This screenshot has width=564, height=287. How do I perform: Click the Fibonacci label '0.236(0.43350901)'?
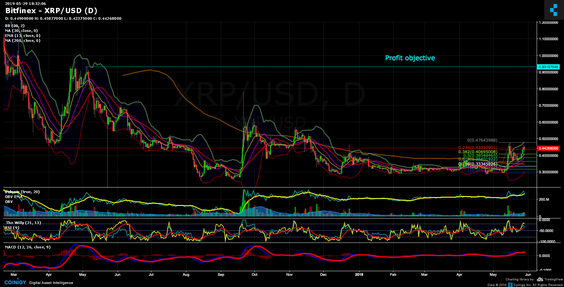478,148
